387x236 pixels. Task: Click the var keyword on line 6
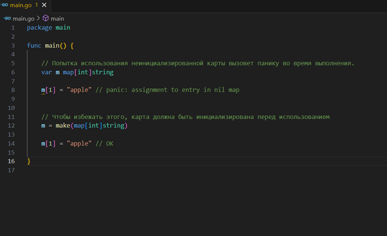point(47,72)
